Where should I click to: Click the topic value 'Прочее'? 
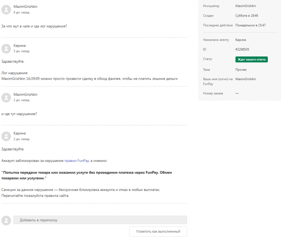click(x=241, y=70)
